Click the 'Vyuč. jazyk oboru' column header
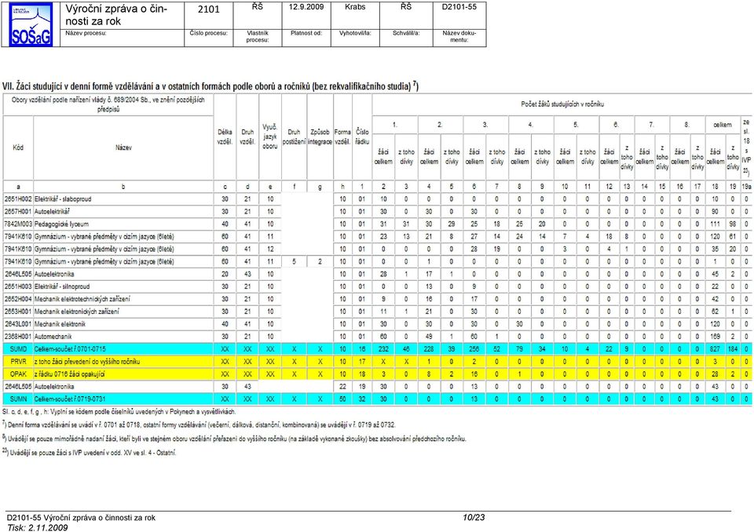Screen dimensions: 754x532 [269, 137]
